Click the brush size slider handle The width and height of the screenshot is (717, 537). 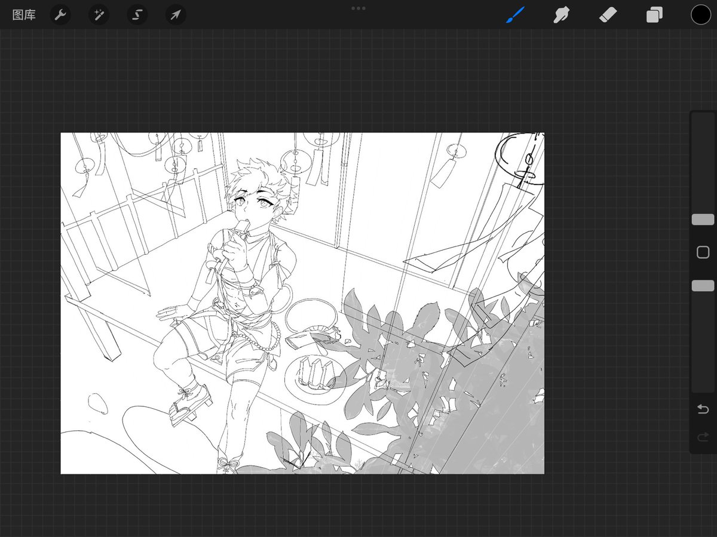point(703,220)
